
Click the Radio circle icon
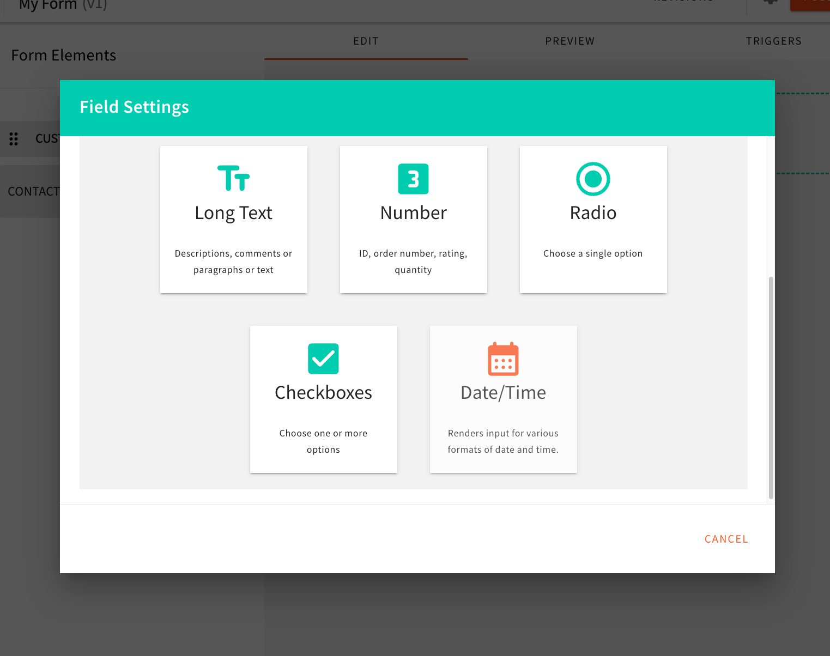coord(593,179)
